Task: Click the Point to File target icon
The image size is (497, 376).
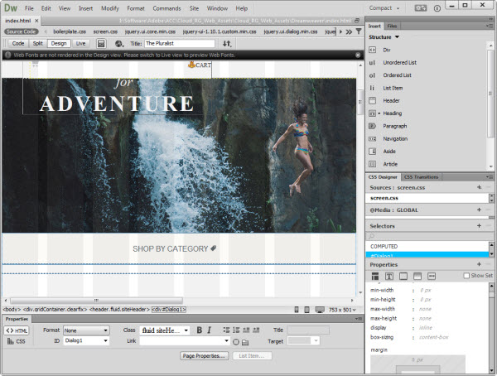Action: [236, 342]
